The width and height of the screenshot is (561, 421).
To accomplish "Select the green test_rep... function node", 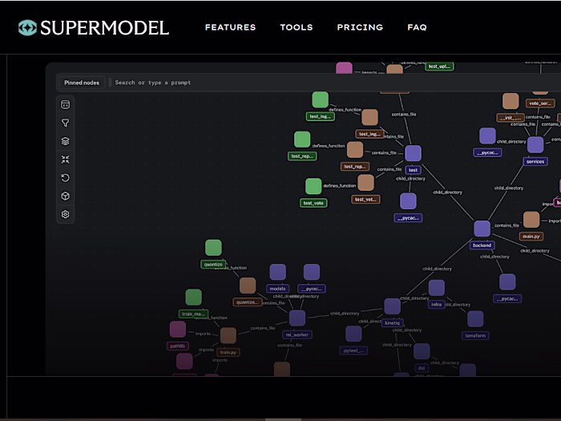I will [x=302, y=140].
